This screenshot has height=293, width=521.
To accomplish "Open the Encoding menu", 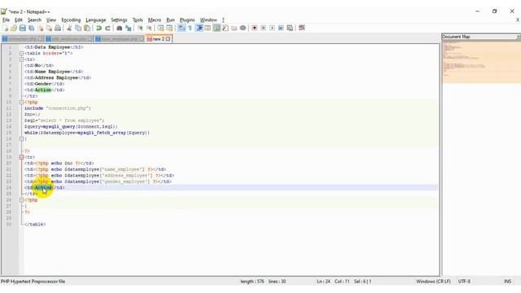I will (x=71, y=20).
